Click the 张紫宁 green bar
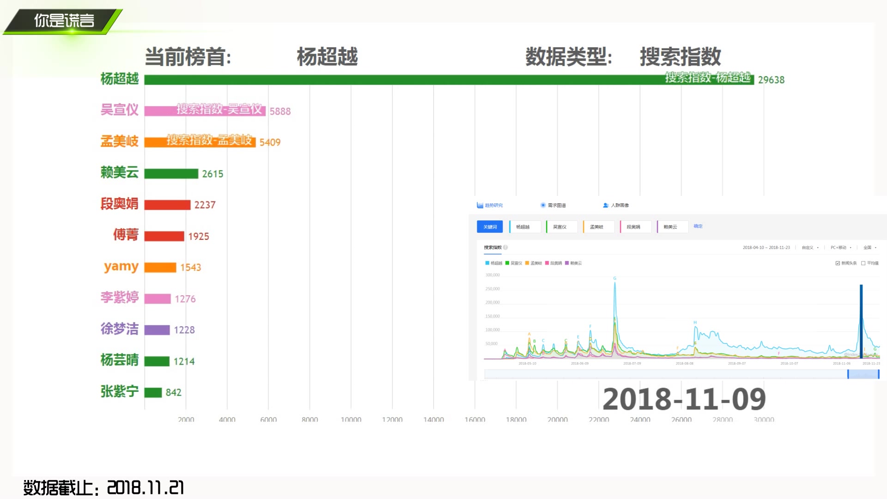The image size is (887, 499). 153,392
